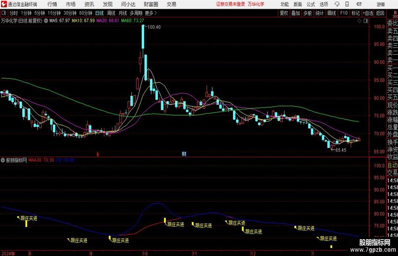Open the 发现 menu
Image resolution: width=398 pixels, height=256 pixels.
108,4
